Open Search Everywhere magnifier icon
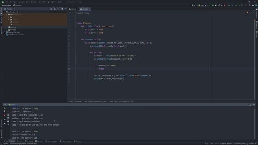258x145 pixels. [x=250, y=5]
